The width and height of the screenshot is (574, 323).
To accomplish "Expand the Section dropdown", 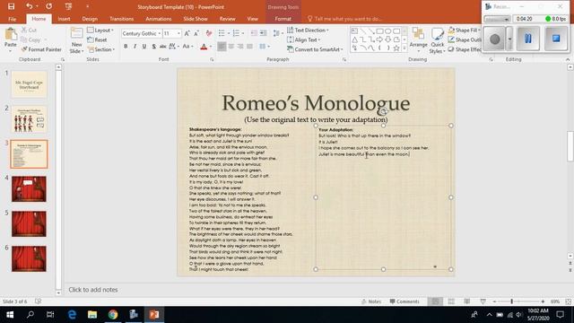I will (101, 49).
